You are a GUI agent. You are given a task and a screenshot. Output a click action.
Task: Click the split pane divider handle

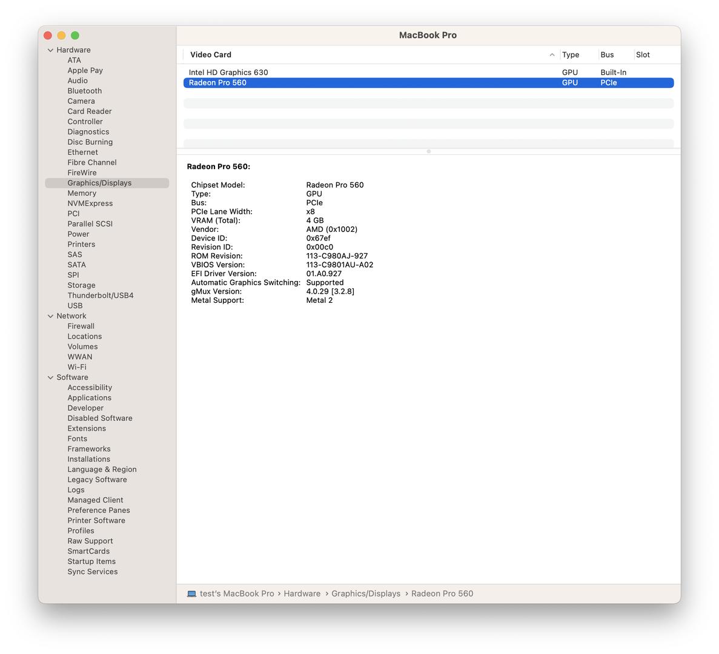428,151
